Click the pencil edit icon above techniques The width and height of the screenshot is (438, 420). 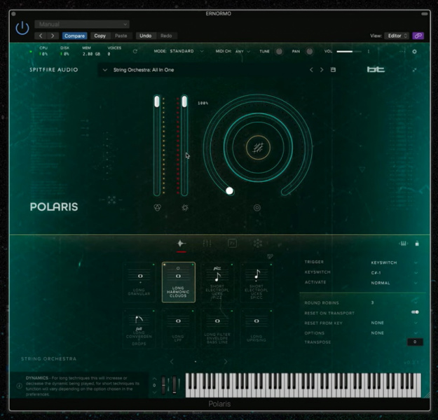(270, 256)
